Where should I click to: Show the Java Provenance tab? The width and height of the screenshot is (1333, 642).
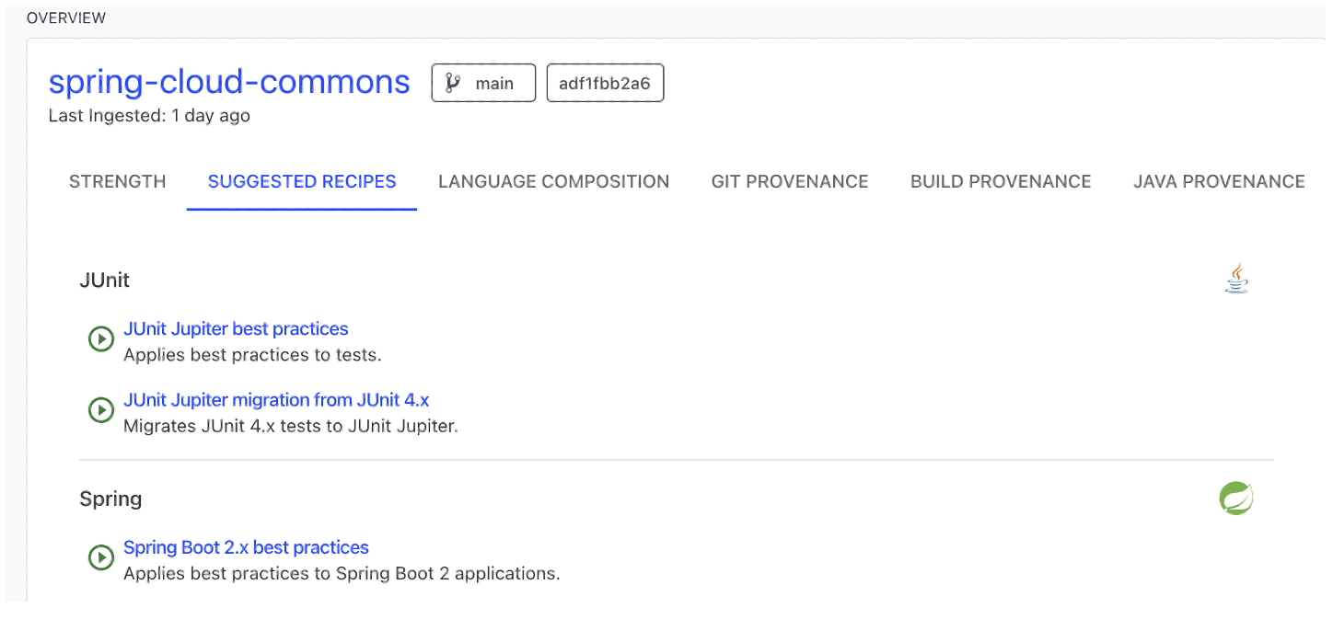click(1219, 181)
